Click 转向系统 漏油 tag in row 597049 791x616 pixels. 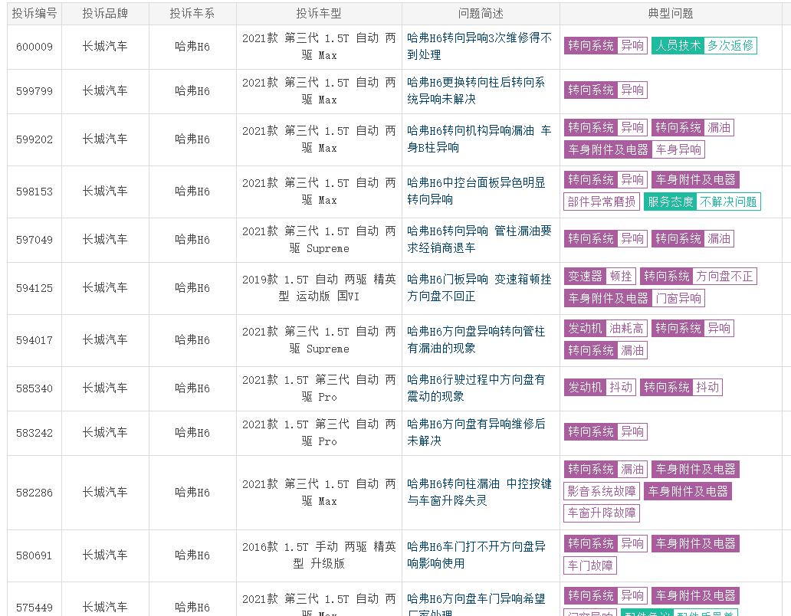(x=693, y=238)
